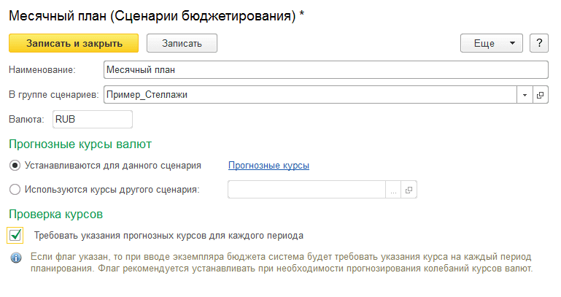This screenshot has height=297, width=561.
Task: Click the 'Записать' button
Action: 182,43
